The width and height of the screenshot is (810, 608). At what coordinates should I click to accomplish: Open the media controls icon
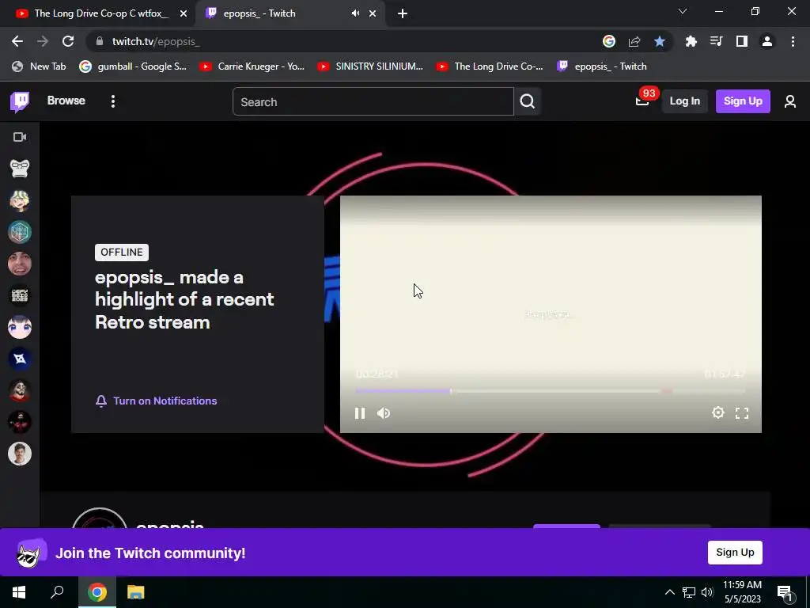click(x=716, y=41)
